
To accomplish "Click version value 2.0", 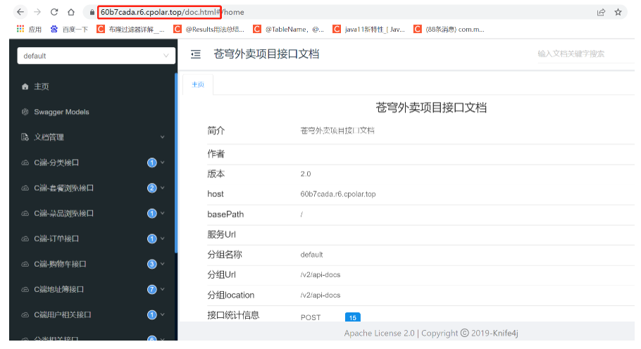I will point(306,174).
